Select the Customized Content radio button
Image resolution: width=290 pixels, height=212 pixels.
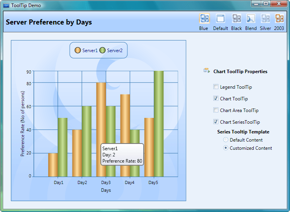(226, 148)
